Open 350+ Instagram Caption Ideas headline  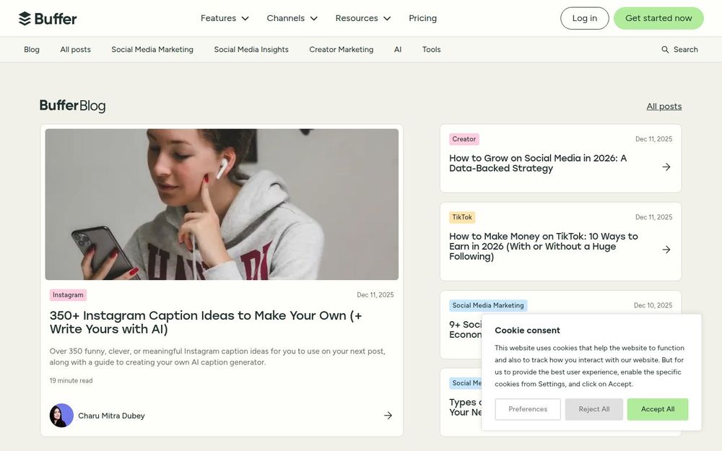[206, 322]
